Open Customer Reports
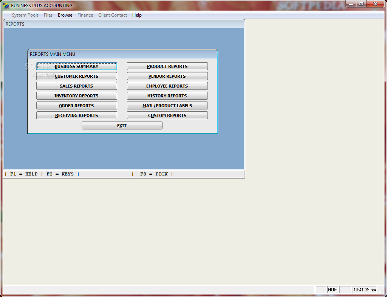The image size is (387, 297). (x=76, y=76)
